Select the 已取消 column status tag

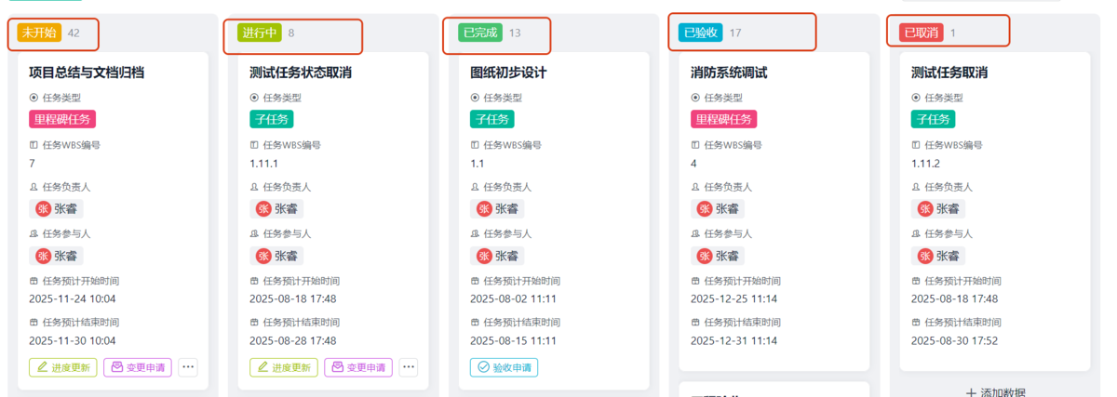click(922, 33)
